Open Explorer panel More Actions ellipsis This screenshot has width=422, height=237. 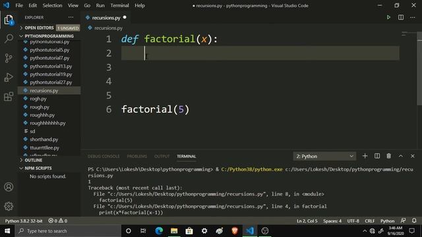click(x=71, y=18)
